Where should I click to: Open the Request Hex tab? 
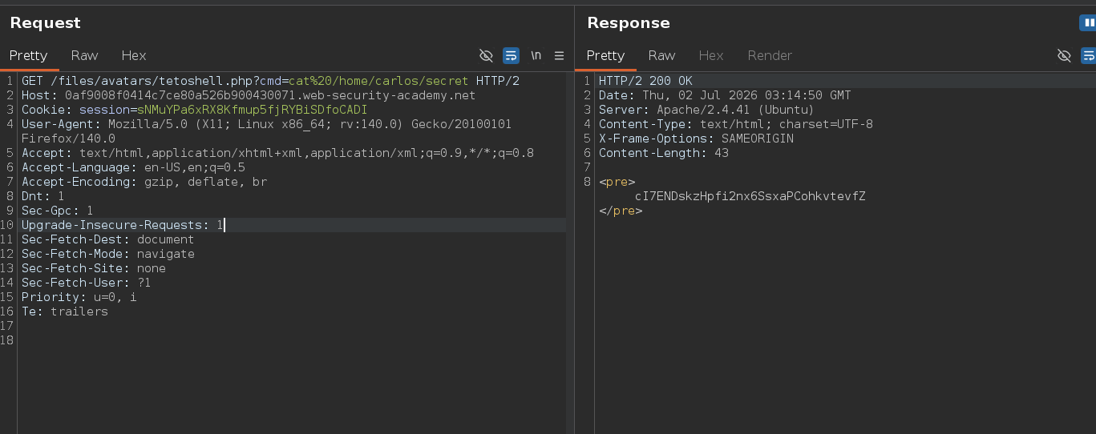click(134, 55)
